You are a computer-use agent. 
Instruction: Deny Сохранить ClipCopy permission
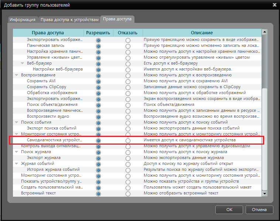tap(128, 87)
